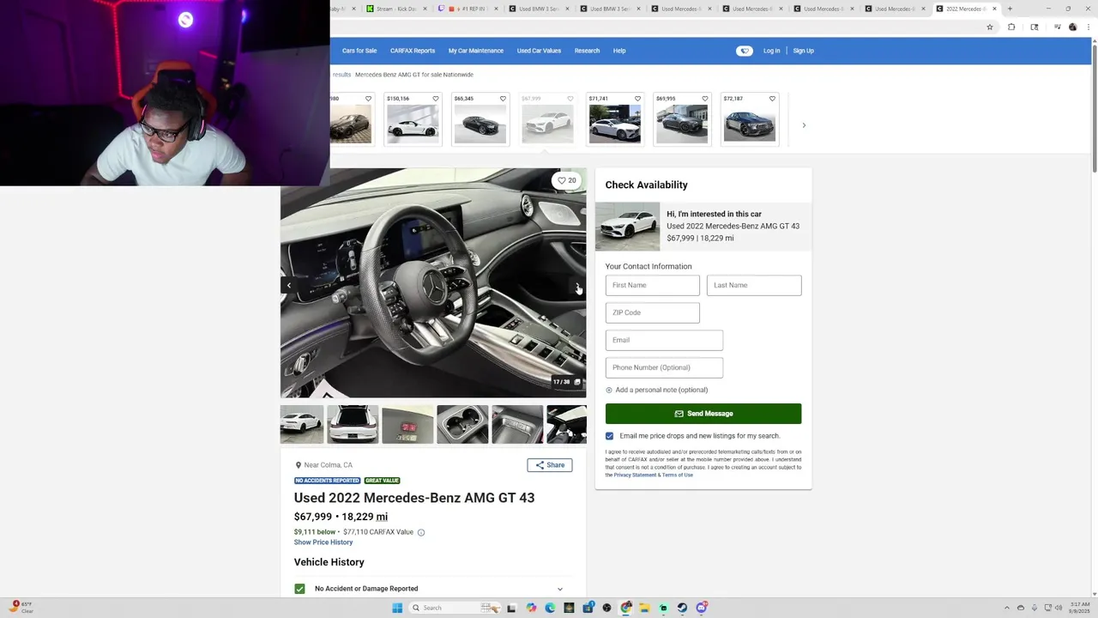
Task: Favorite the $65,345 car listing heart
Action: click(503, 99)
